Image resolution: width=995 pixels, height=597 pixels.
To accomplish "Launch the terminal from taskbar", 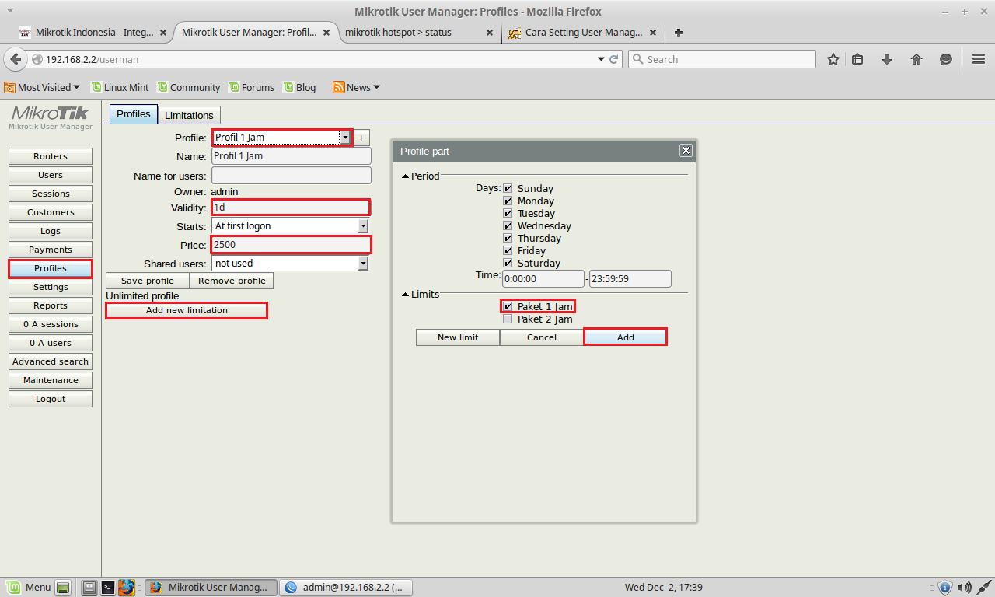I will [108, 588].
